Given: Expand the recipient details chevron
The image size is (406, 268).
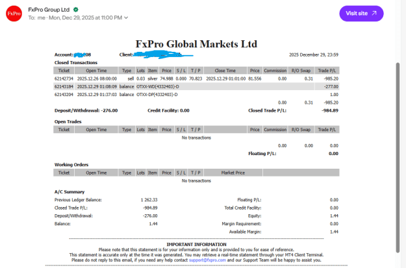Looking at the screenshot, I should coord(126,18).
